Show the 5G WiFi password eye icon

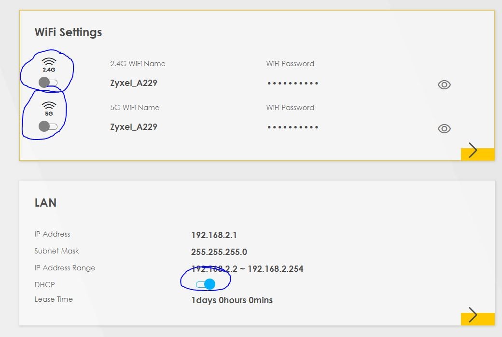(444, 129)
